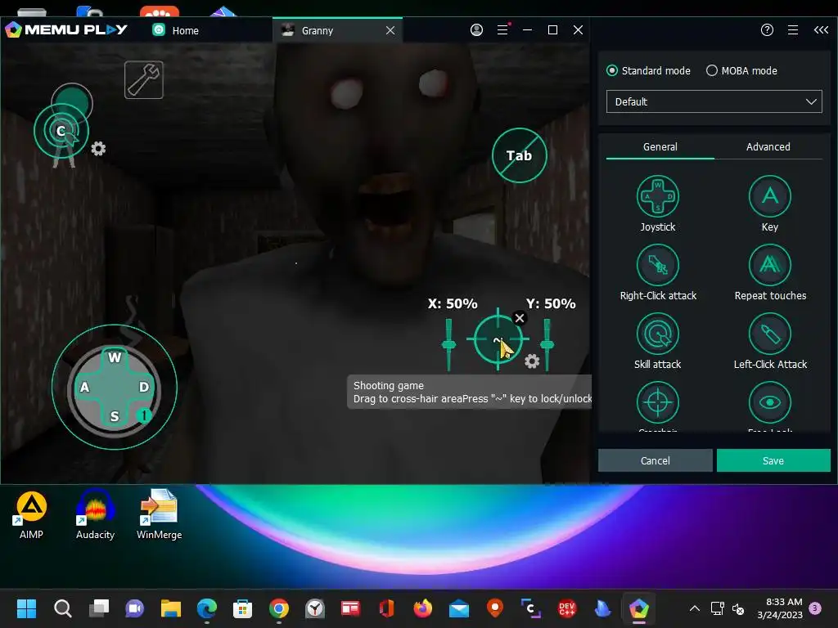Viewport: 838px width, 628px height.
Task: Remove the crosshair control with X
Action: coord(519,318)
